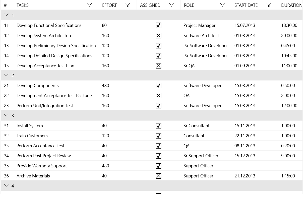Viewport: 304px width, 197px height.
Task: Collapse group 2 with its chevron
Action: coord(7,75)
